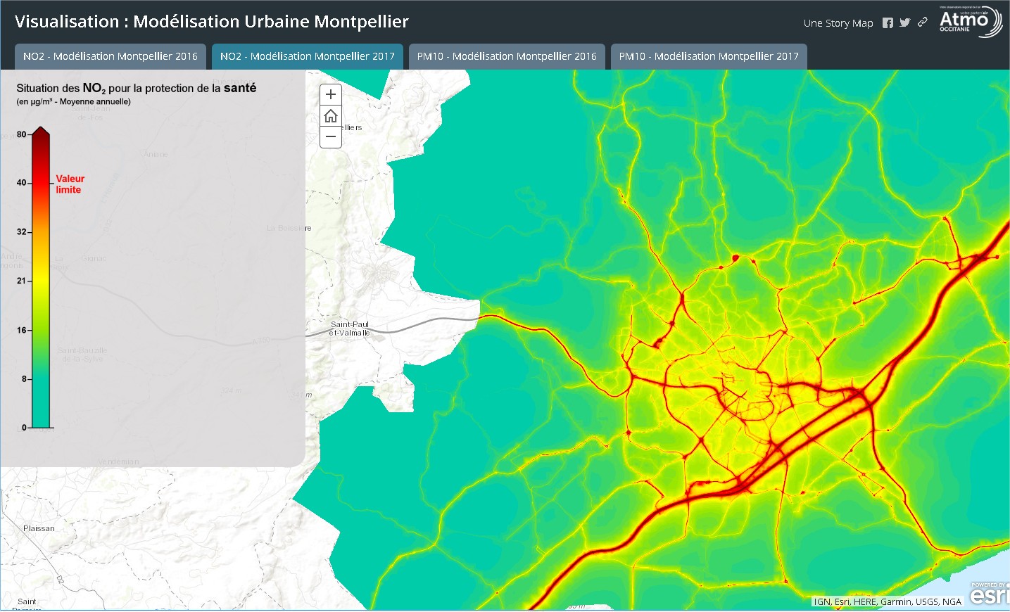Click the Plaissan town label on map

39,528
